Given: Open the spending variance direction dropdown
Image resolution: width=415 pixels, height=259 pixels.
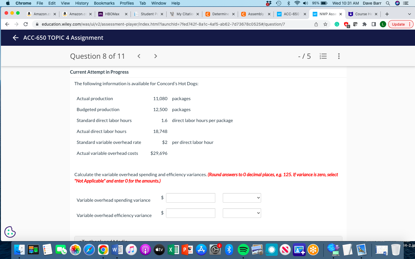Looking at the screenshot, I should (x=242, y=198).
